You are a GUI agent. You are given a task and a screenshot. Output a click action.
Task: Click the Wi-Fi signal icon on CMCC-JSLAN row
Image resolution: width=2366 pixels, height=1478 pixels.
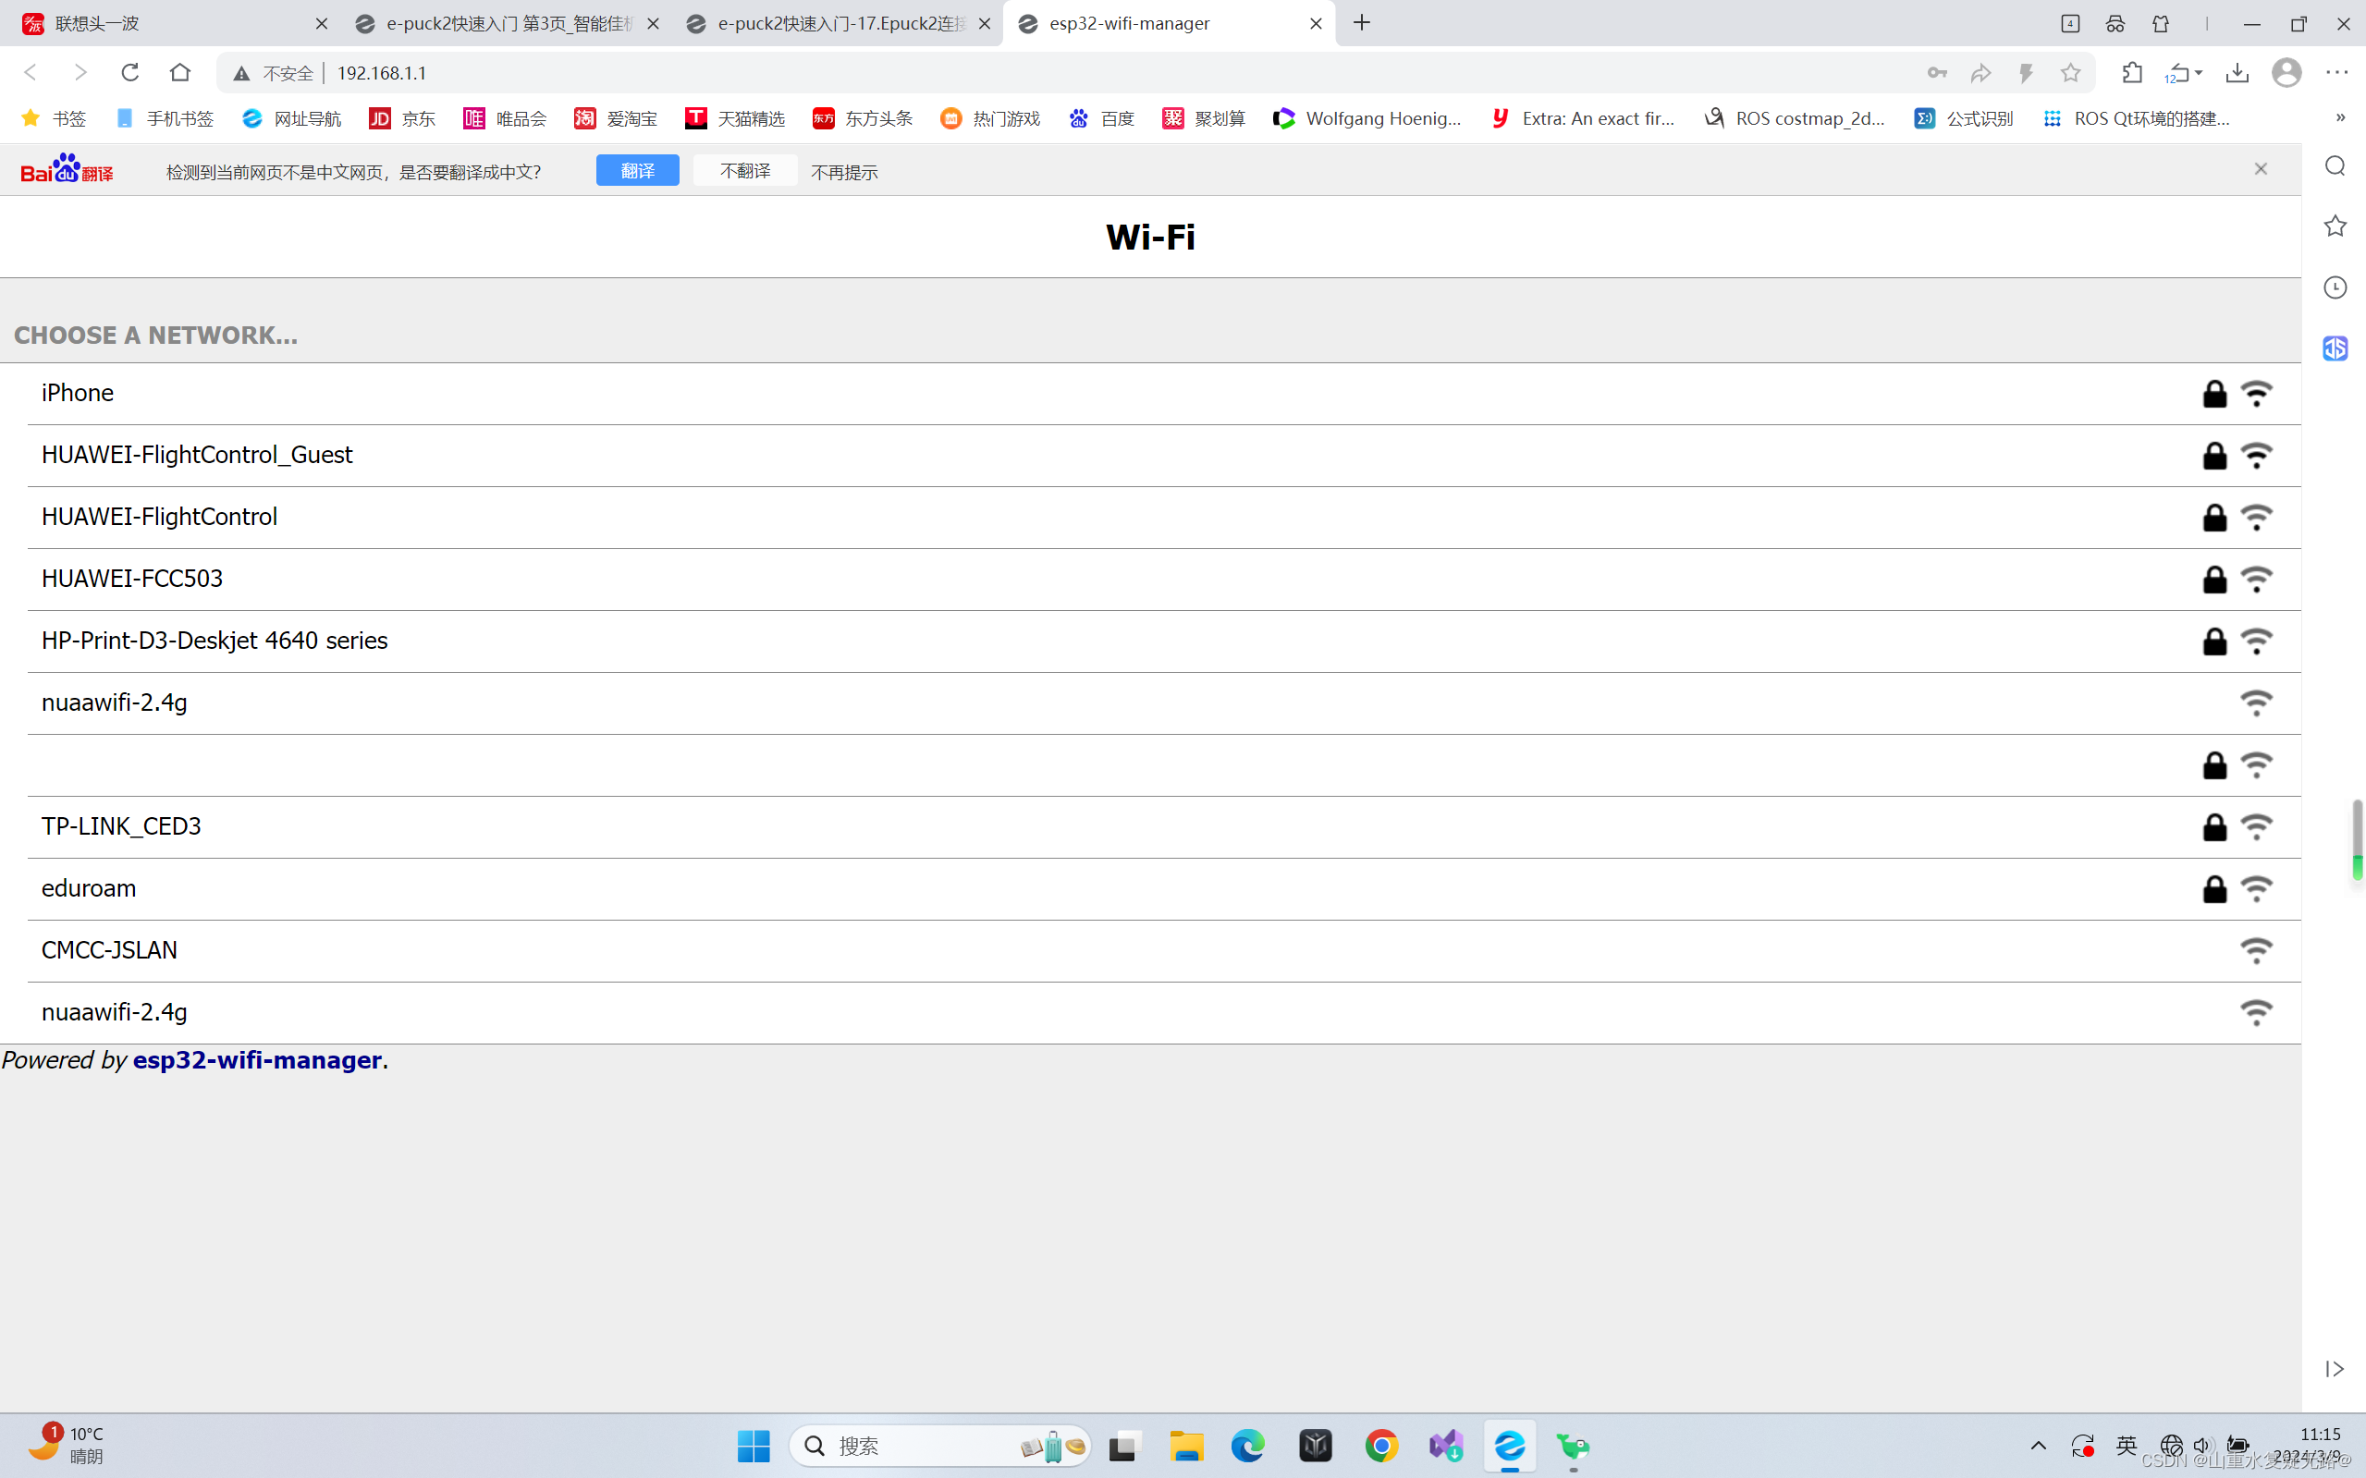[2257, 950]
